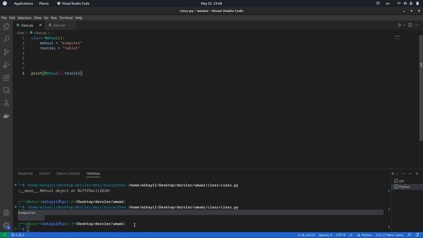This screenshot has width=423, height=238.
Task: Open the Go menu
Action: (x=46, y=18)
